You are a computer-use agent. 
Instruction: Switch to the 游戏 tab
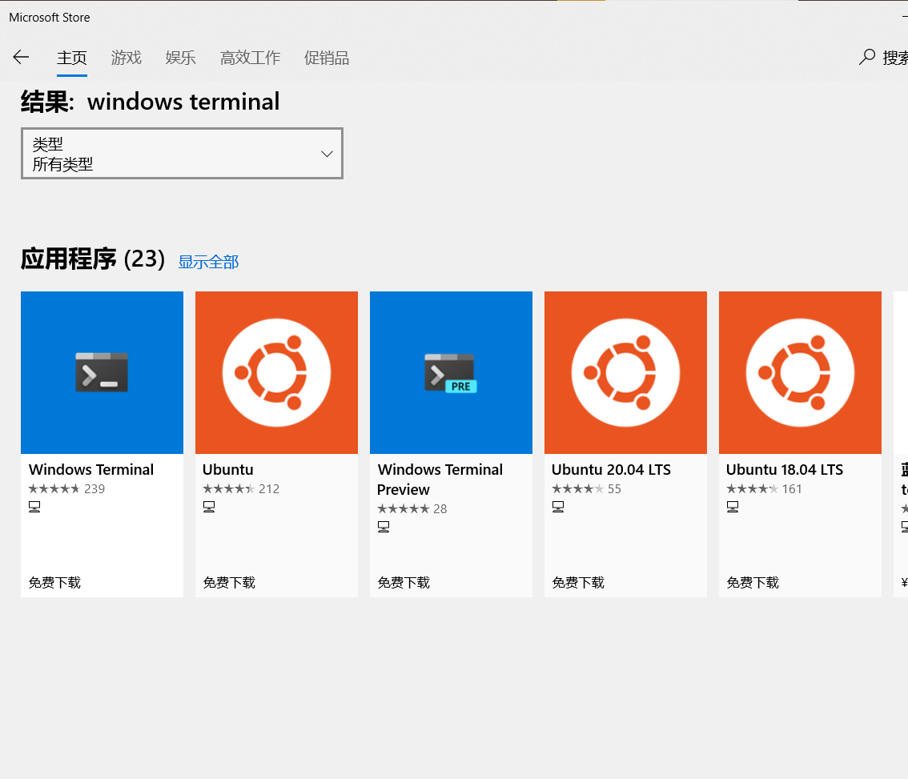click(127, 58)
